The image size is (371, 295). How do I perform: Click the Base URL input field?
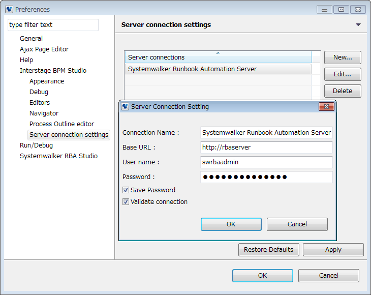pyautogui.click(x=266, y=147)
